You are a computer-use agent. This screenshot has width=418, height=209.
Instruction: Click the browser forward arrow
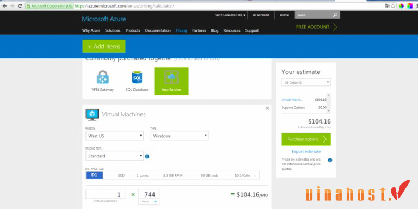coord(12,6)
